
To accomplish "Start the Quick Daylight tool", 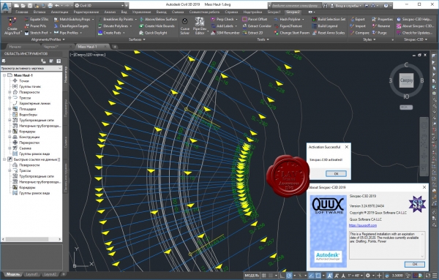I will pos(153,33).
